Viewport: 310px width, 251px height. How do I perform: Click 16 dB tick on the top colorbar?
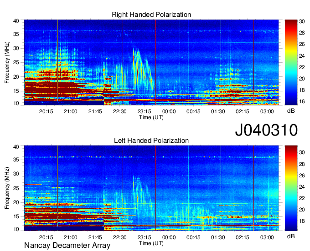[302, 101]
